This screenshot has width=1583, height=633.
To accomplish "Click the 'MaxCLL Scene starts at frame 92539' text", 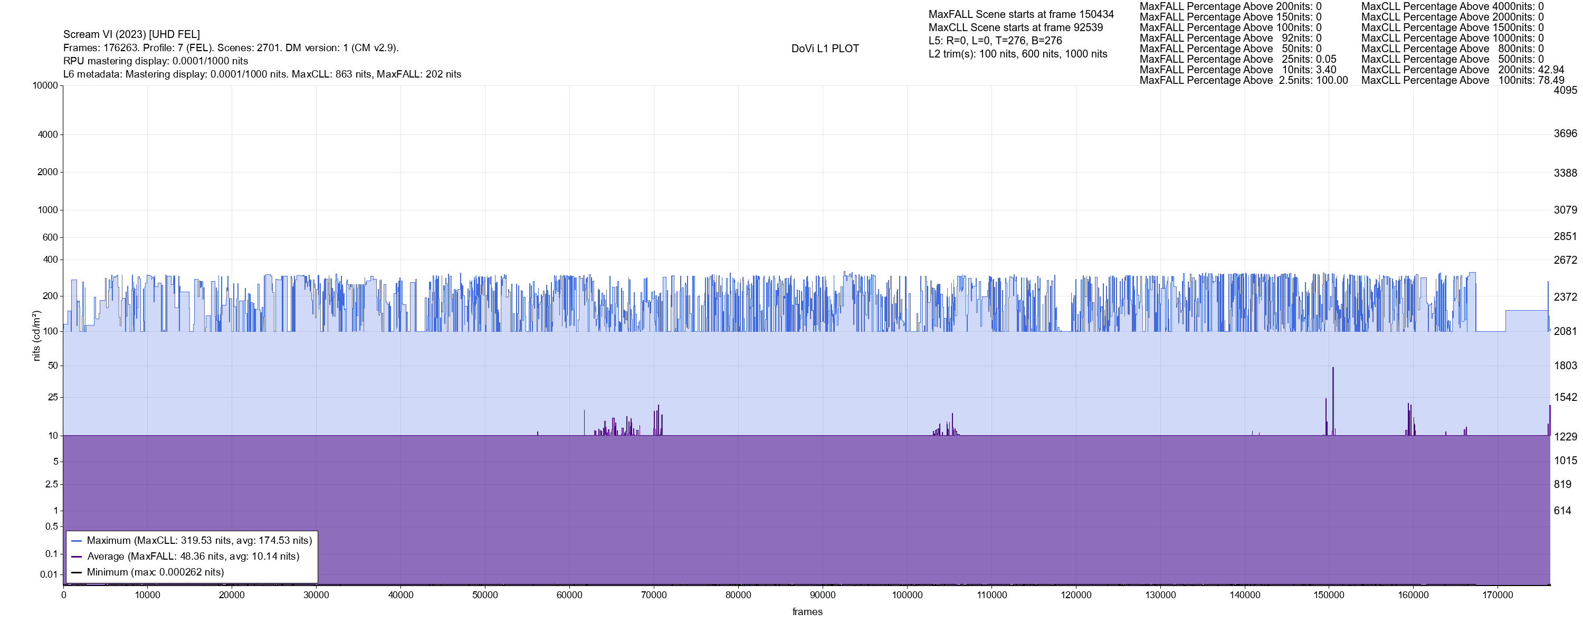I will pos(1015,27).
